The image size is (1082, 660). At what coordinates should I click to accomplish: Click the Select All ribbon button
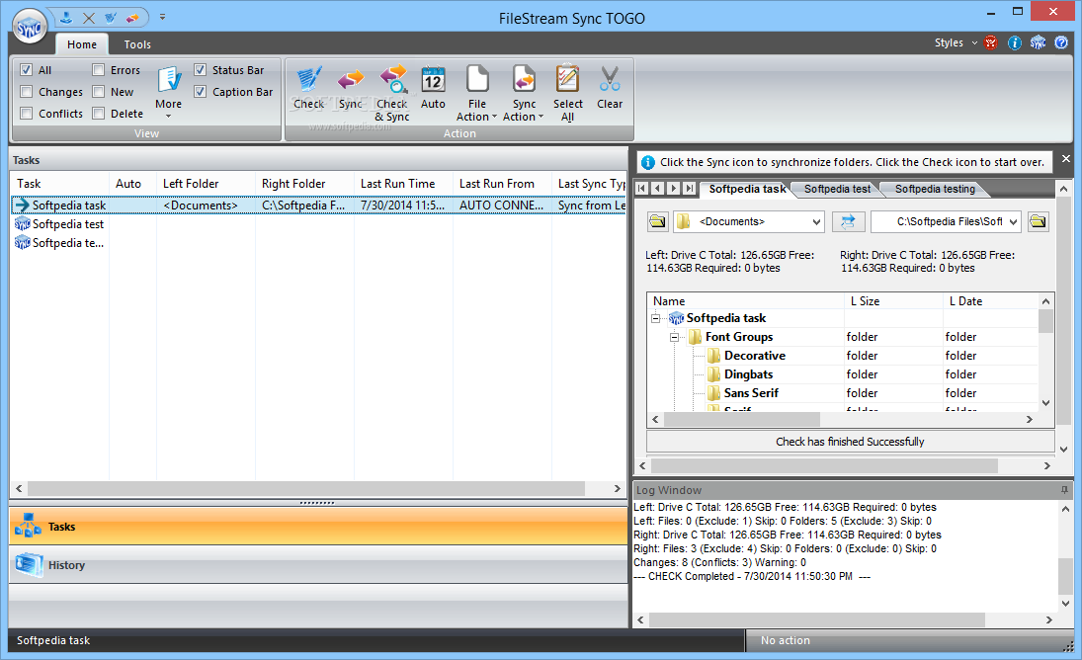tap(568, 93)
